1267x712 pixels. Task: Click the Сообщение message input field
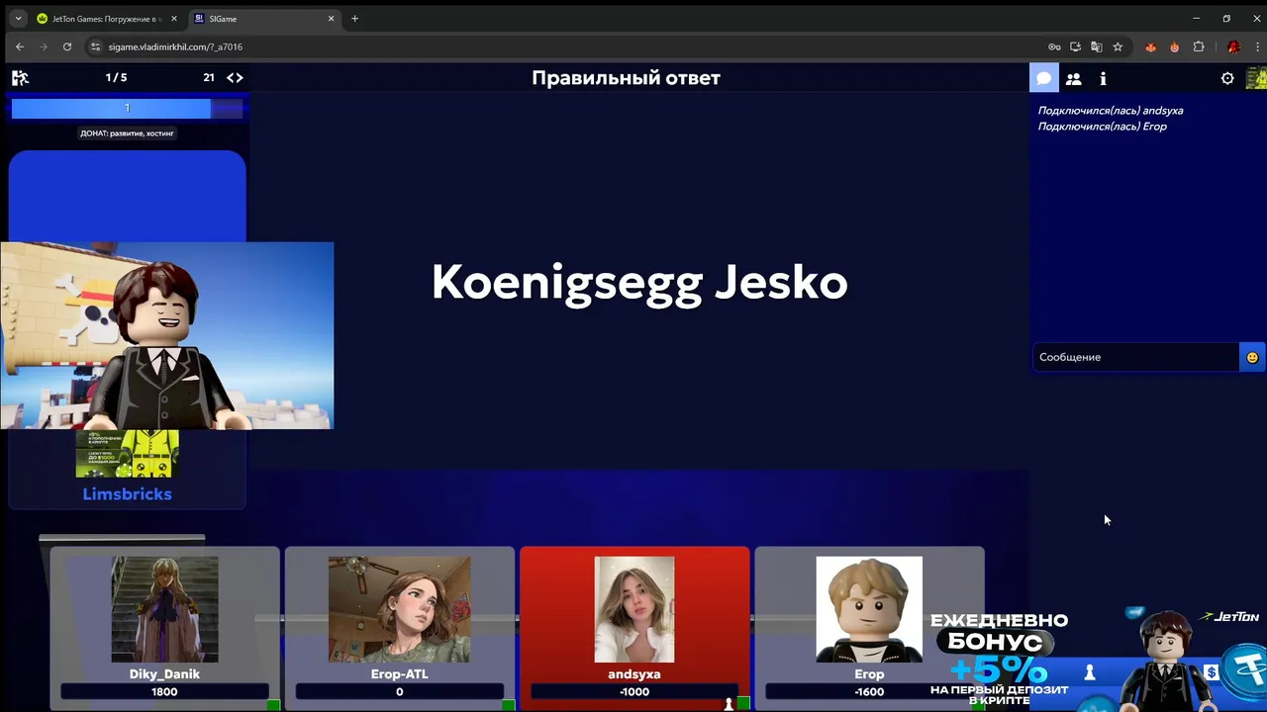point(1135,357)
